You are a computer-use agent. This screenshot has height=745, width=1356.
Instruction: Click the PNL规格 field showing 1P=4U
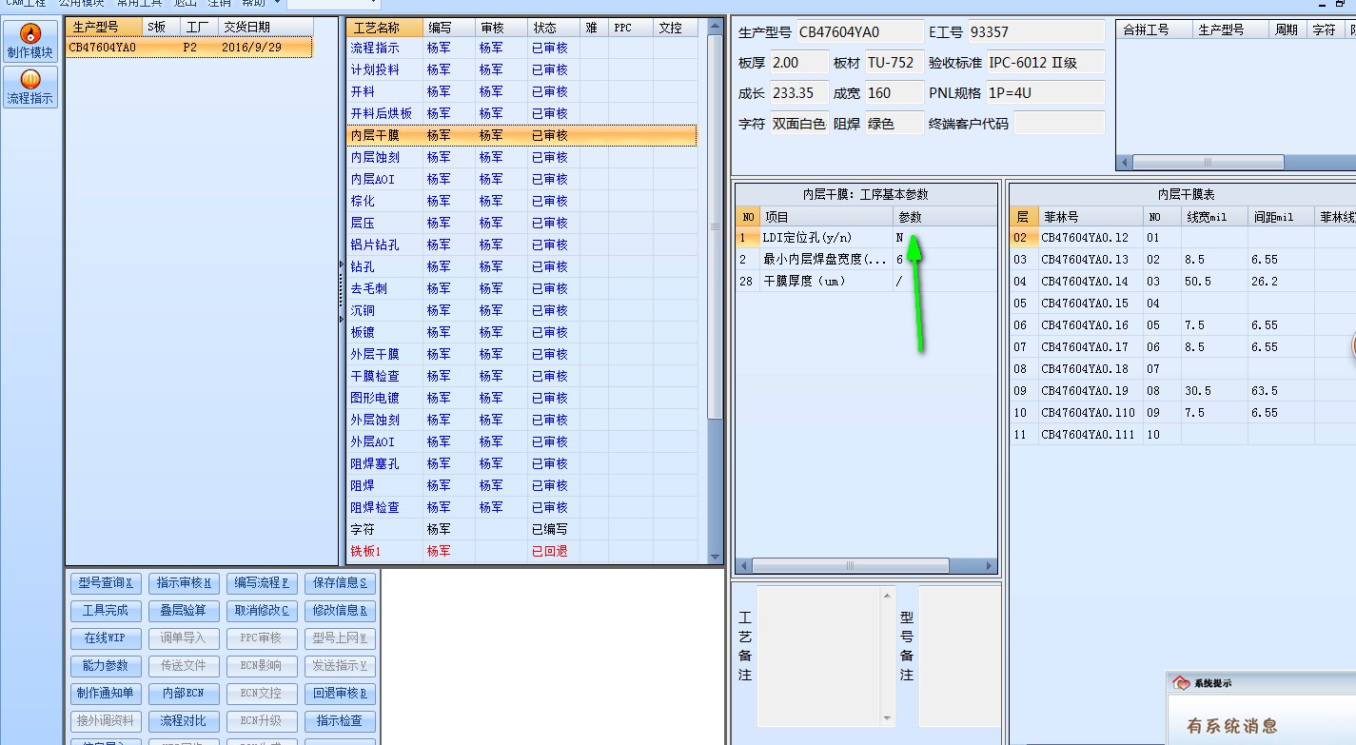pos(1045,93)
